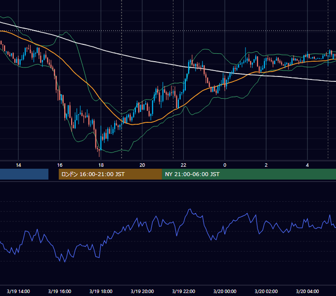Click the 3/19 22:00 date label
The image size is (336, 296).
tap(184, 291)
